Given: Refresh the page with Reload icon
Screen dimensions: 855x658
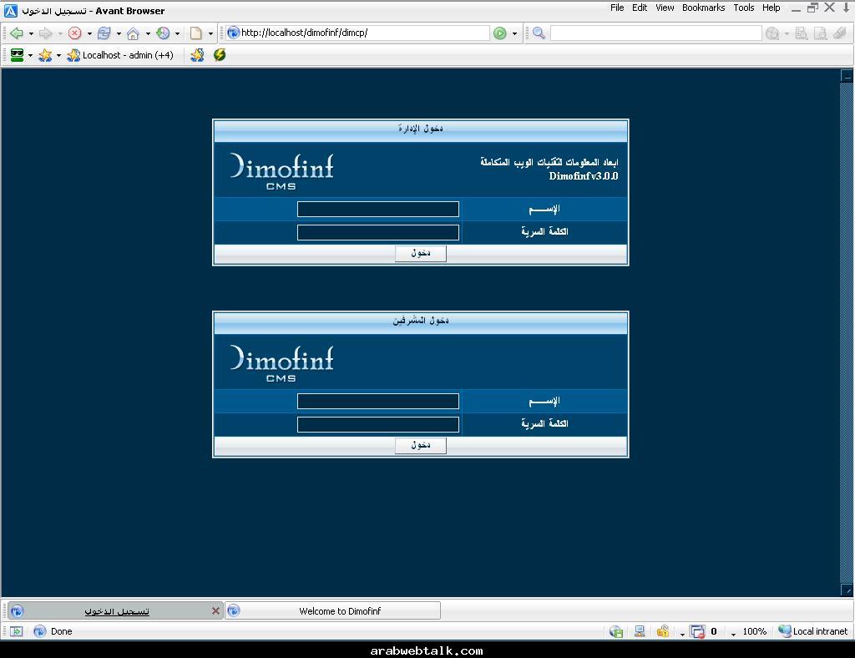Looking at the screenshot, I should pyautogui.click(x=104, y=33).
